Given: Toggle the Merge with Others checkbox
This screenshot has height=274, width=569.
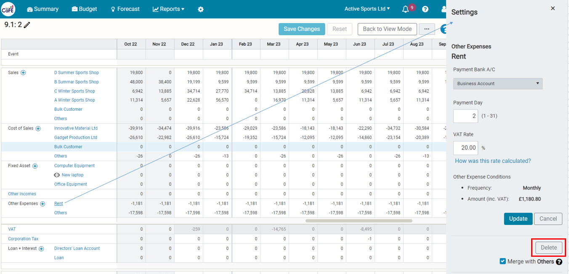Looking at the screenshot, I should coord(503,261).
